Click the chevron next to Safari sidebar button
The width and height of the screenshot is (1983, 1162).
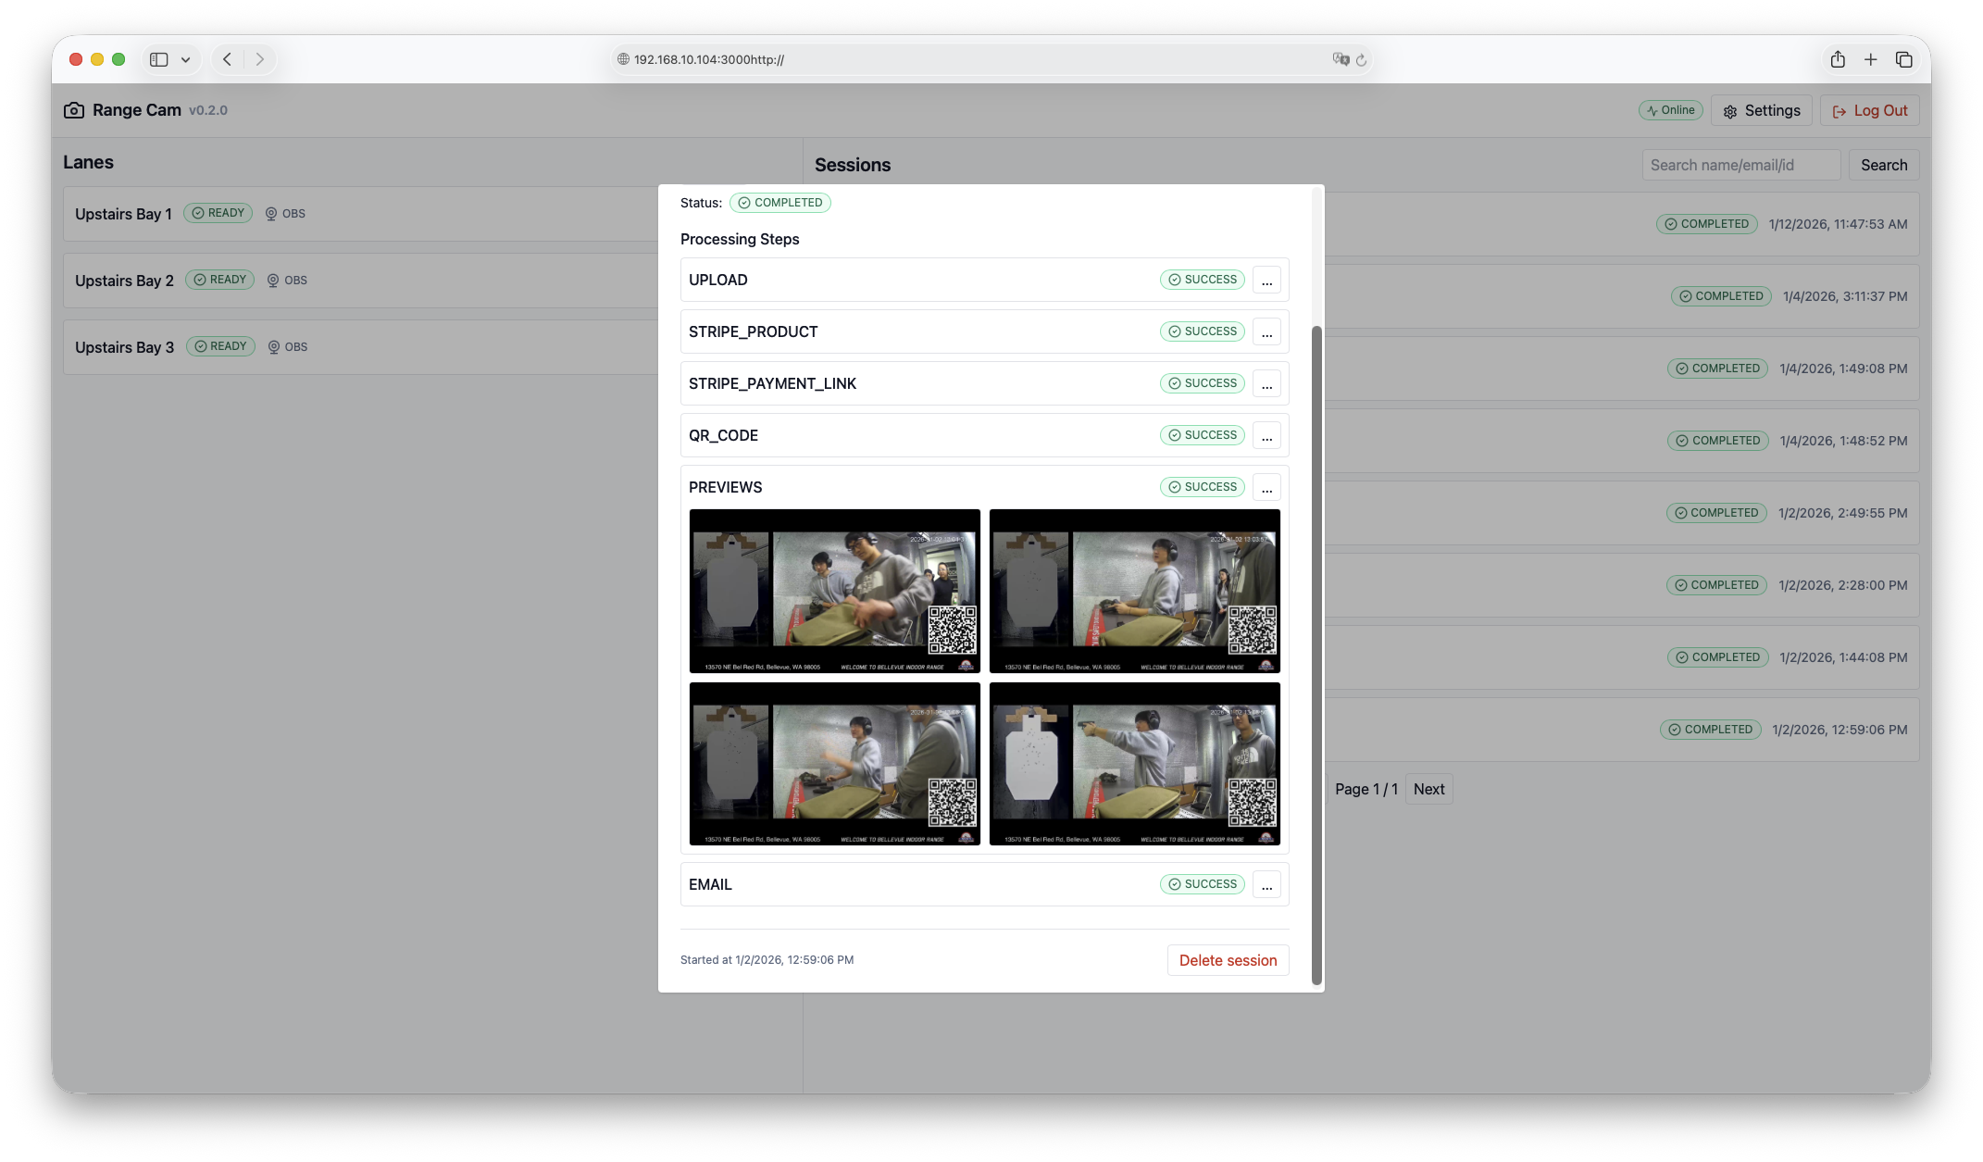[184, 58]
